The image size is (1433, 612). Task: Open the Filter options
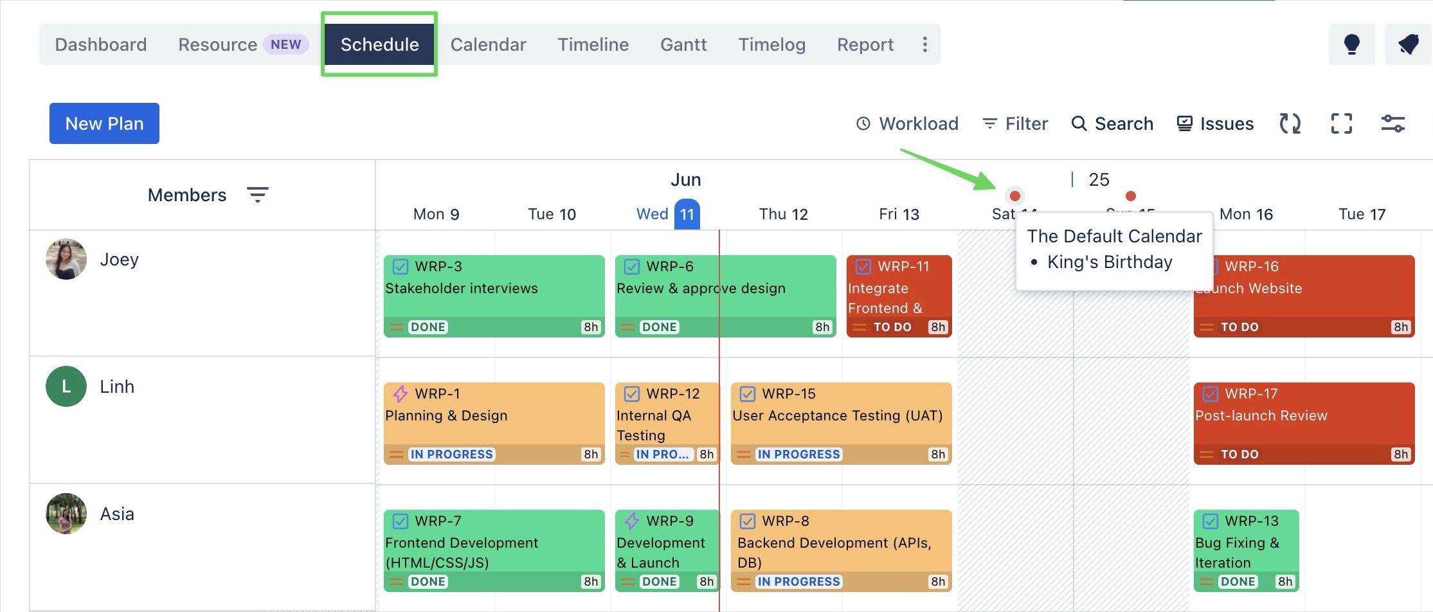(1015, 123)
